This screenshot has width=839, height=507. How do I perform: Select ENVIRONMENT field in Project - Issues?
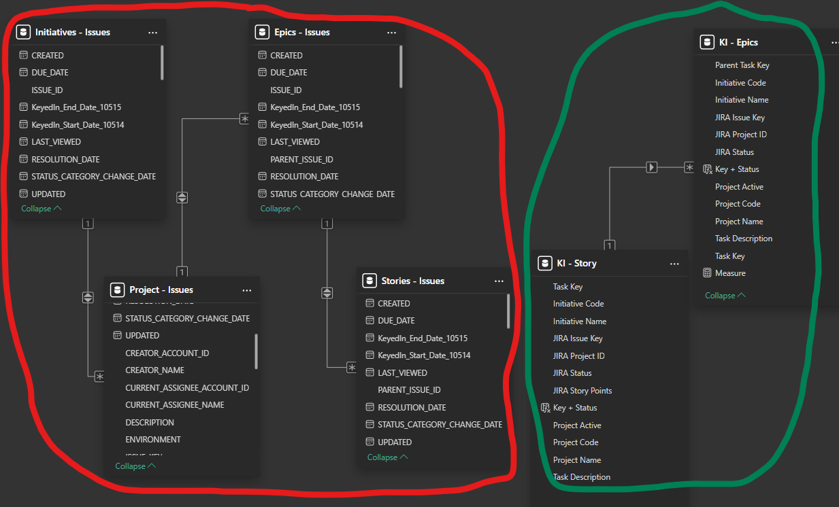coord(153,440)
